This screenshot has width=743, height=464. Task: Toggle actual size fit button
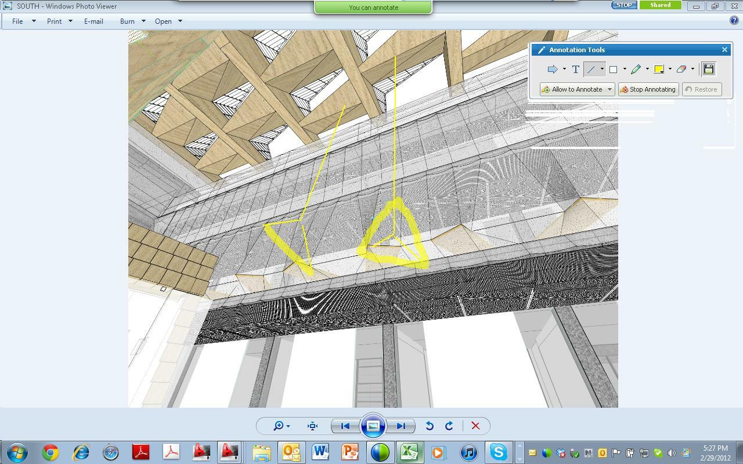tap(312, 426)
